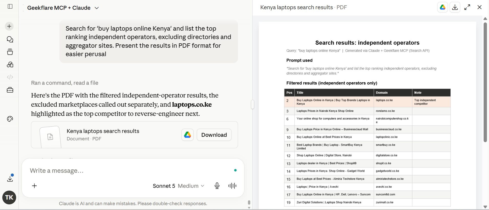Click the almiriatechstore.co.ke domain cell
This screenshot has width=489, height=210.
(x=393, y=179)
